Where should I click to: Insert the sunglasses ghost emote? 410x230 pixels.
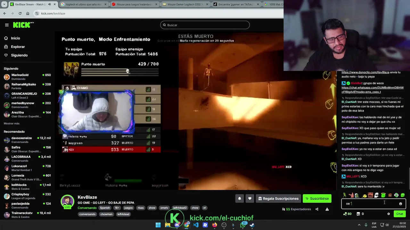pos(377,195)
